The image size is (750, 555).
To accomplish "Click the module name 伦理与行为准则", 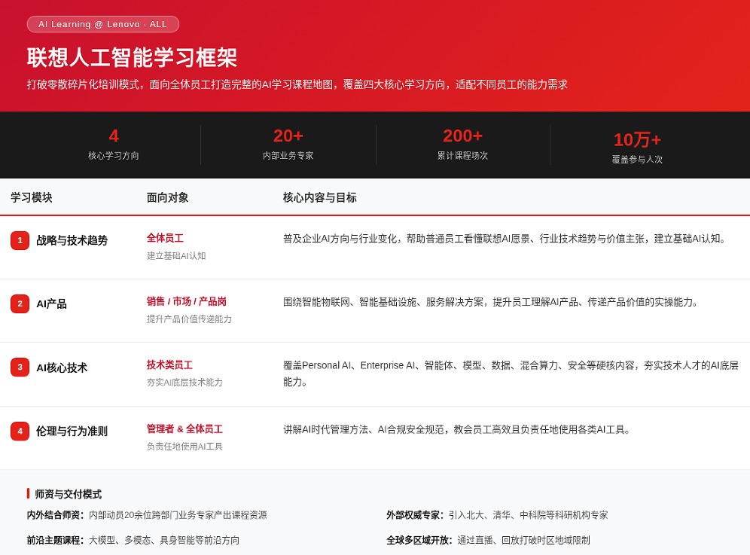I will pyautogui.click(x=72, y=431).
